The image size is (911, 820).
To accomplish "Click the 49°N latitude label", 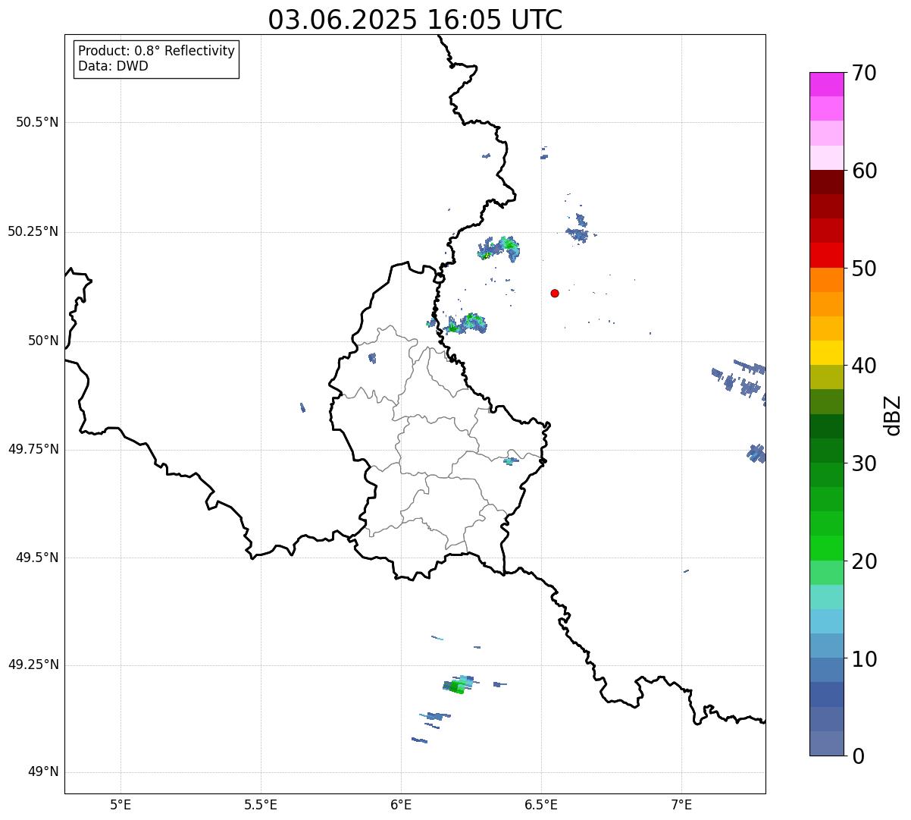I will 43,772.
